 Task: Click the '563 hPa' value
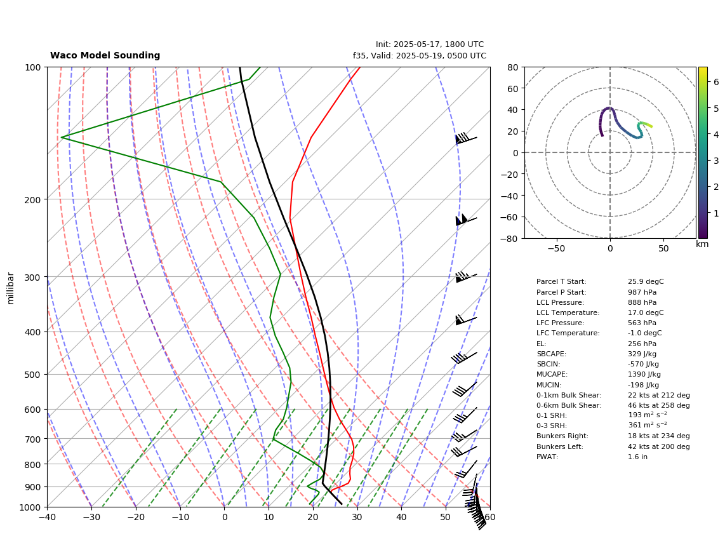pyautogui.click(x=642, y=323)
